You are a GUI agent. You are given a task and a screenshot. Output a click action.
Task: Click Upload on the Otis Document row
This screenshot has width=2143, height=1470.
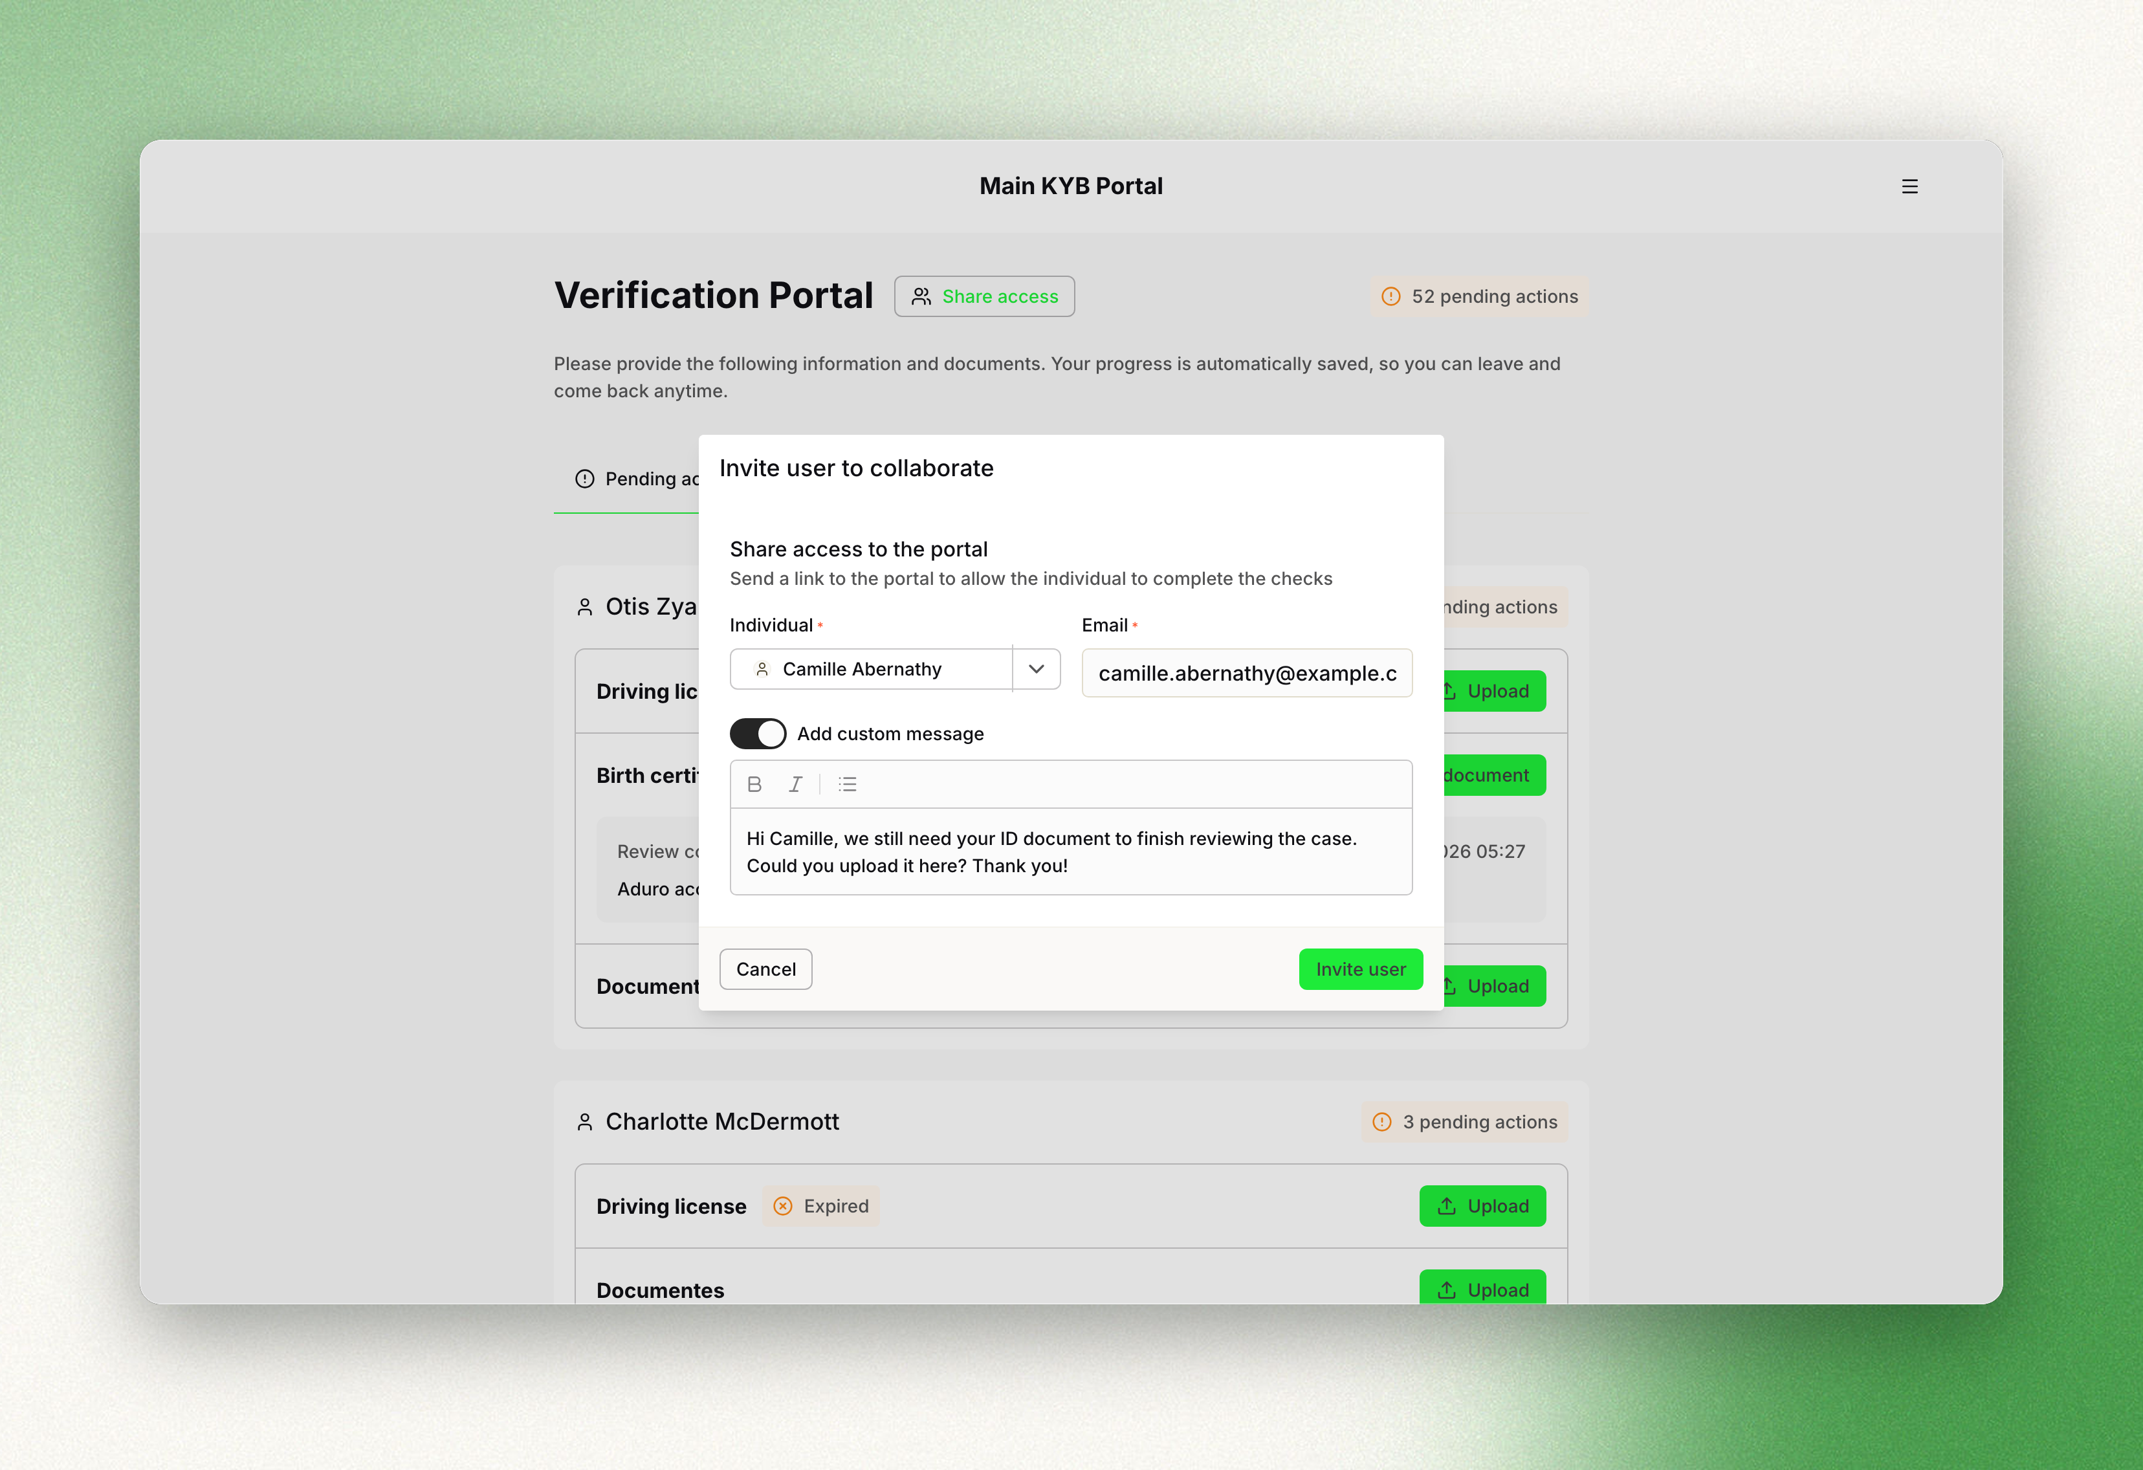(x=1494, y=986)
